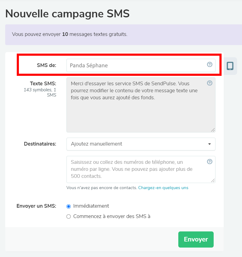
Task: Follow the Chargez-en quelques uns link
Action: [163, 188]
